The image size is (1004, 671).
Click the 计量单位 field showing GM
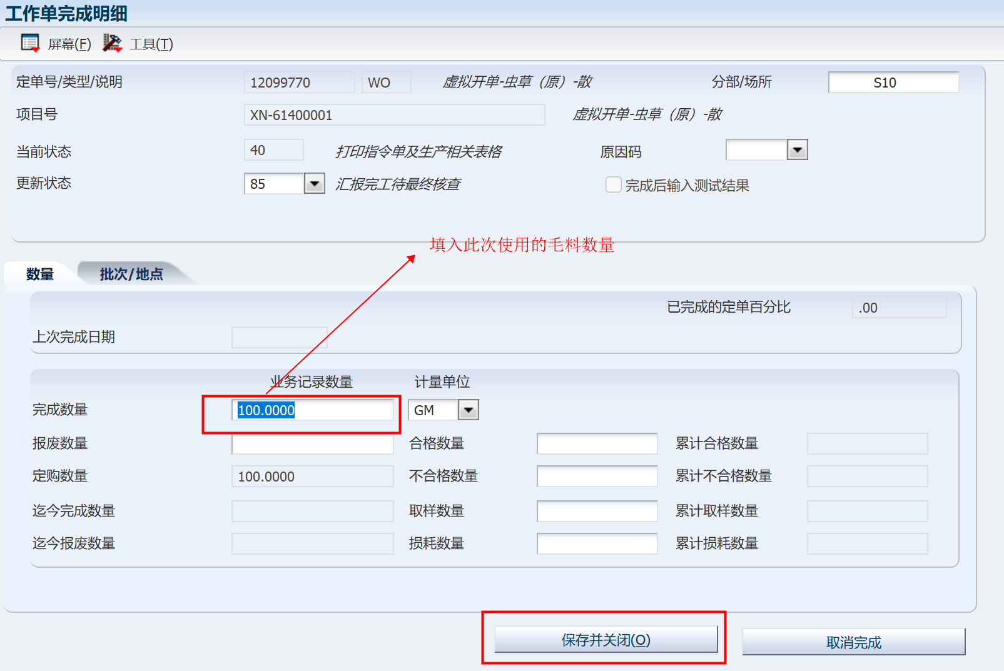point(433,410)
